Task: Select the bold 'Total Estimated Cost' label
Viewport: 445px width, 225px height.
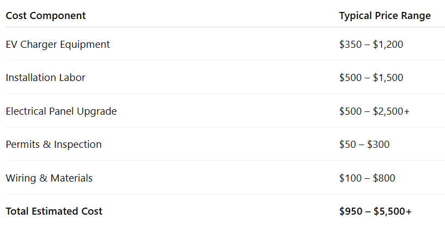Action: (x=54, y=211)
